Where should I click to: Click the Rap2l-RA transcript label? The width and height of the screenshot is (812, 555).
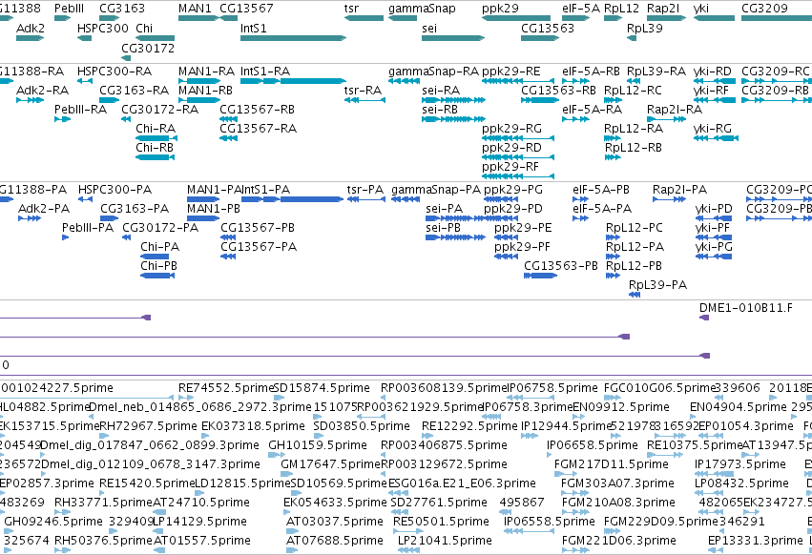click(x=675, y=110)
